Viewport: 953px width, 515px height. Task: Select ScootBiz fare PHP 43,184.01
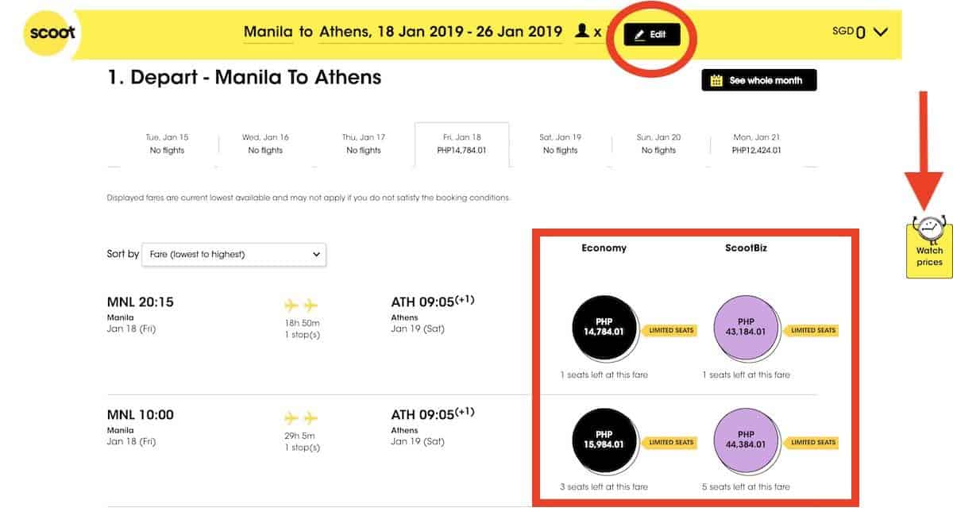pos(746,327)
